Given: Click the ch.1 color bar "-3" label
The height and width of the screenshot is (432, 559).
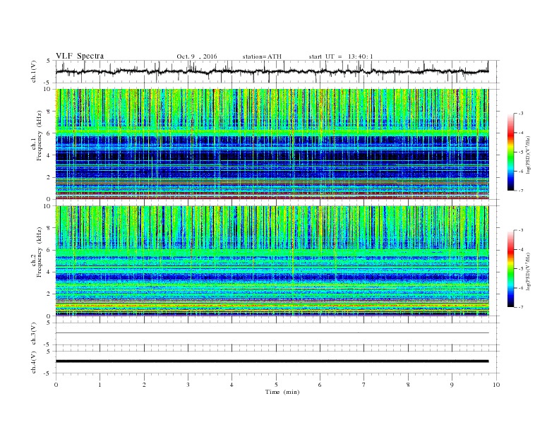Looking at the screenshot, I should pos(521,114).
